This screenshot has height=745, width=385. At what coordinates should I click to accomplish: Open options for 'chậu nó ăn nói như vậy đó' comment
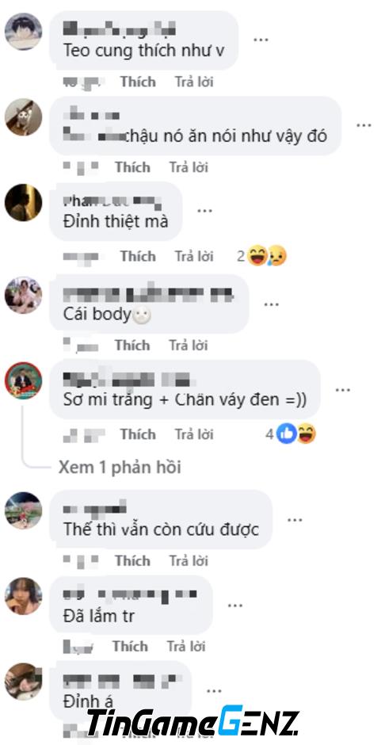tap(364, 125)
